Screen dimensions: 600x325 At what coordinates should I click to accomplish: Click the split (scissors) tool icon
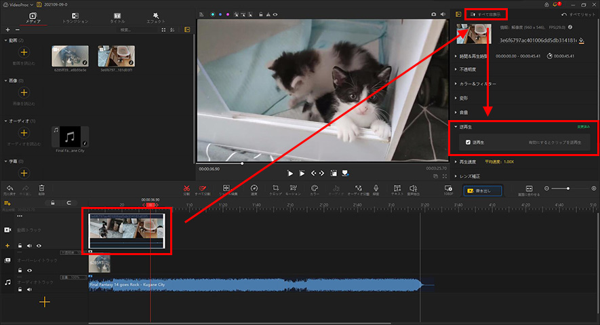[x=186, y=187]
